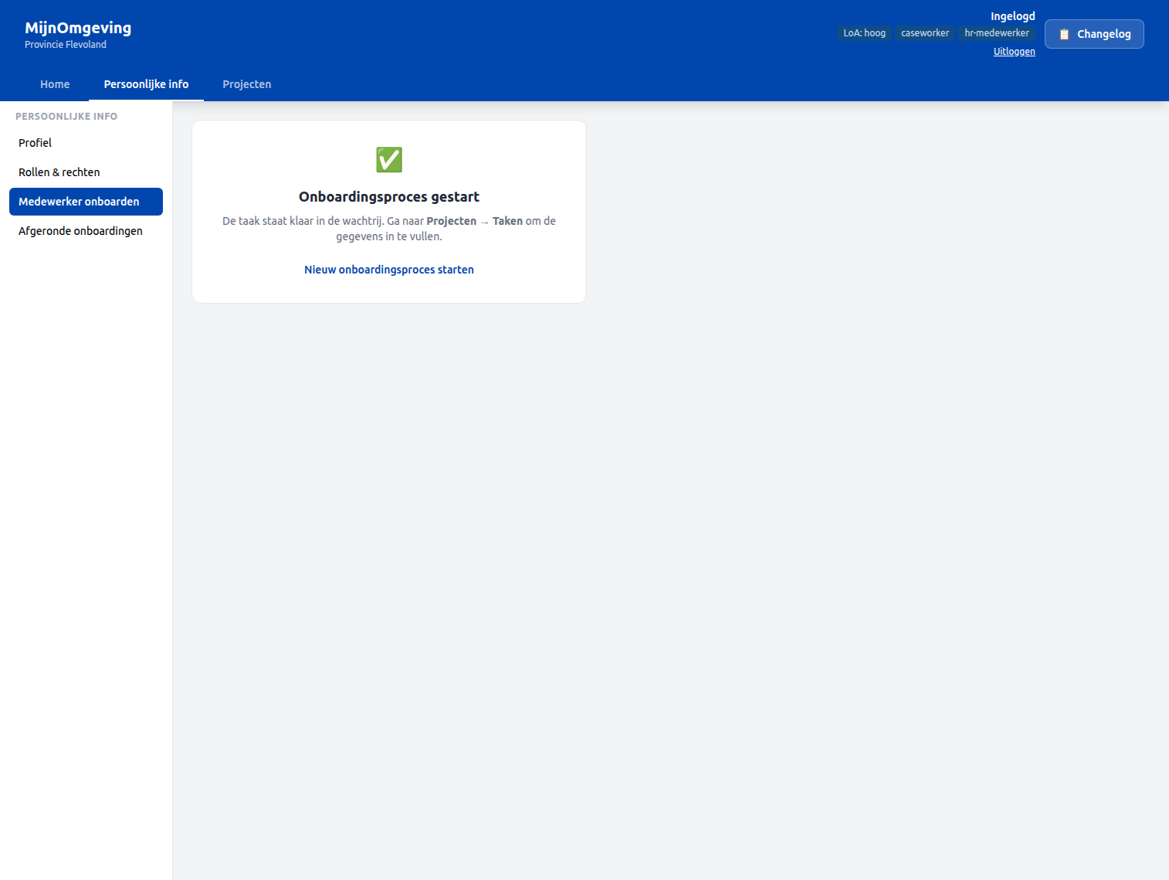Viewport: 1169px width, 880px height.
Task: Click the Ingelogd label at the top
Action: (x=1012, y=15)
